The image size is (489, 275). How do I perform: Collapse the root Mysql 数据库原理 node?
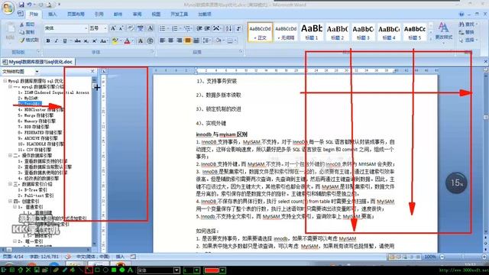(x=5, y=81)
